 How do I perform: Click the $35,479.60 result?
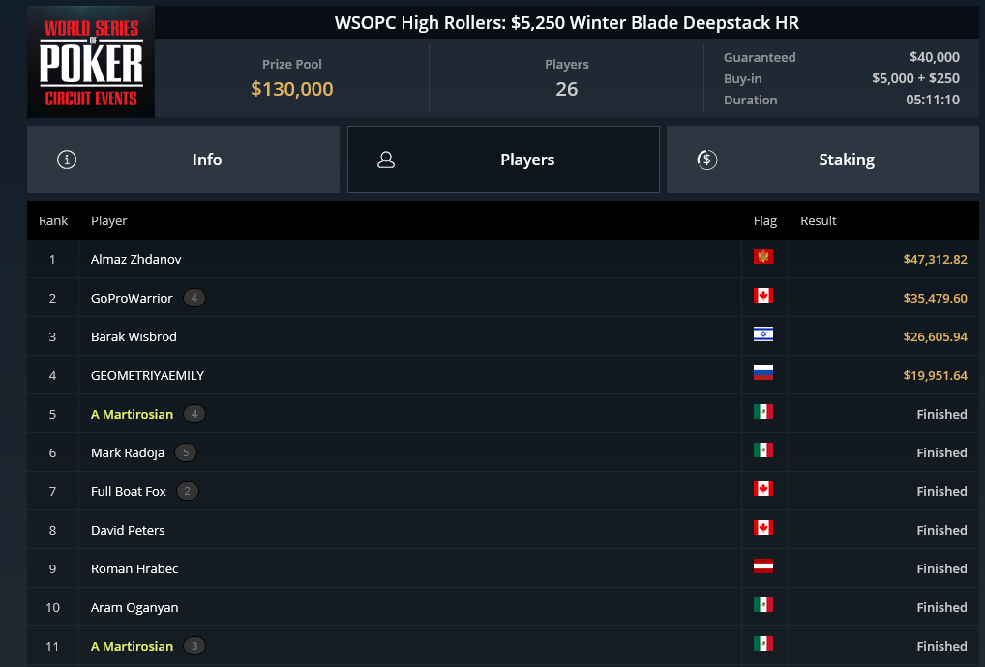coord(935,298)
